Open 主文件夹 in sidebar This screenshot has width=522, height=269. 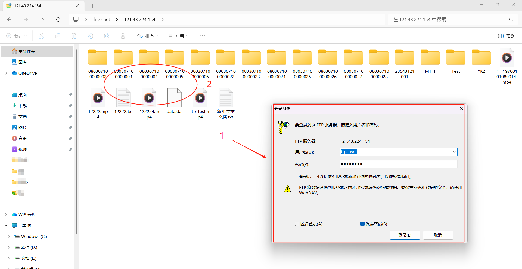38,51
